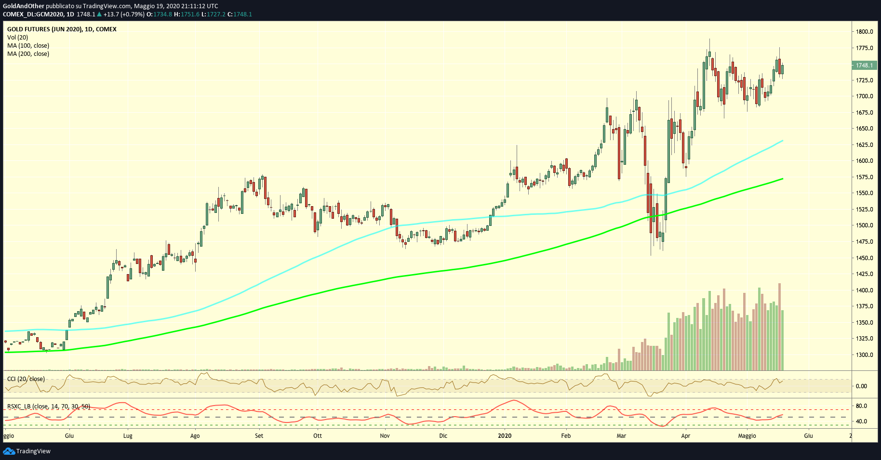This screenshot has width=881, height=460.
Task: Click the Mar time axis label
Action: tap(621, 436)
